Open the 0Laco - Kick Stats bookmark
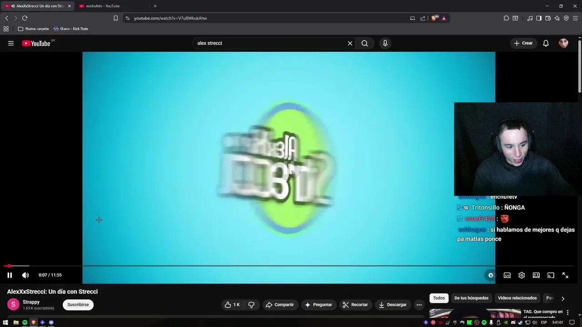Viewport: 582px width, 327px height. click(x=70, y=29)
